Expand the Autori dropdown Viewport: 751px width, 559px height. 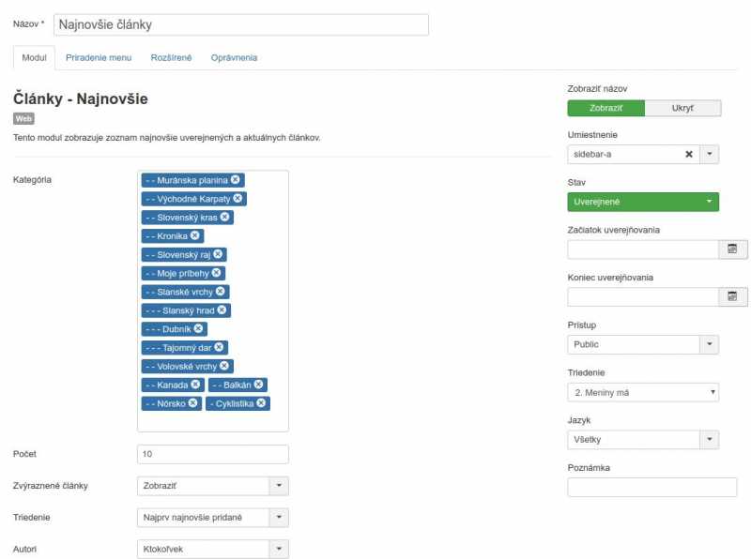pos(279,549)
